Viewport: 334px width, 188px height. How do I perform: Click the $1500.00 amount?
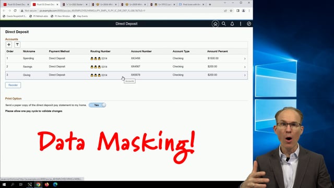pos(213,58)
